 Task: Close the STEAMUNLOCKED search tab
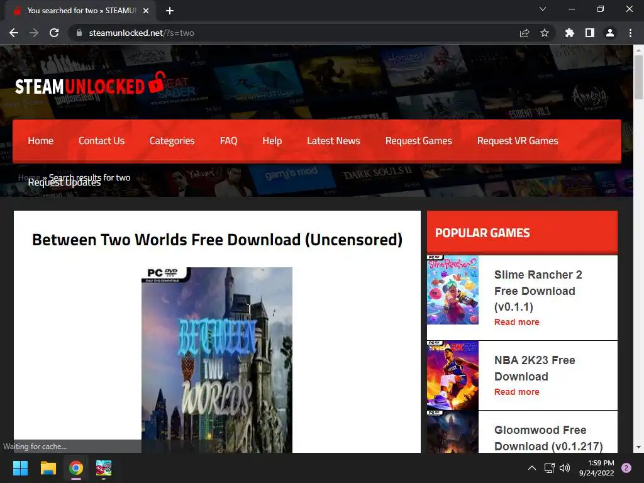(146, 11)
